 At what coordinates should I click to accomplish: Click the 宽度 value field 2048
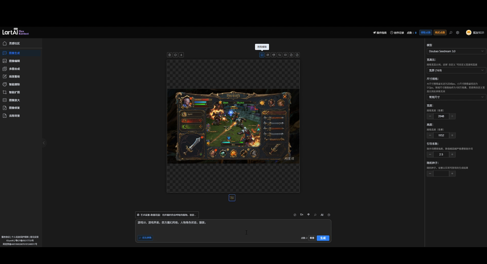pyautogui.click(x=441, y=116)
